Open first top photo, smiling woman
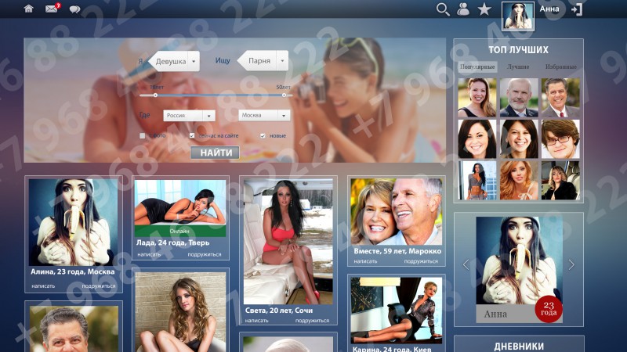The image size is (627, 352). point(477,97)
